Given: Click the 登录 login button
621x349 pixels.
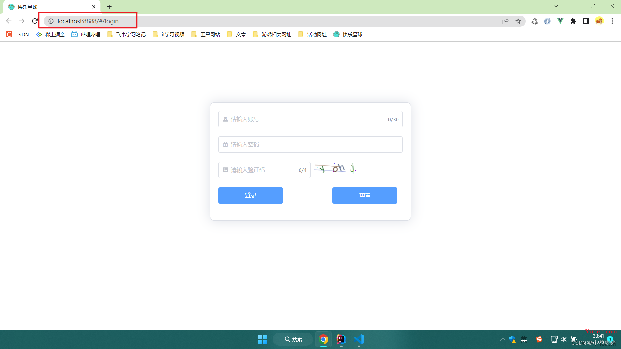Looking at the screenshot, I should coord(250,196).
